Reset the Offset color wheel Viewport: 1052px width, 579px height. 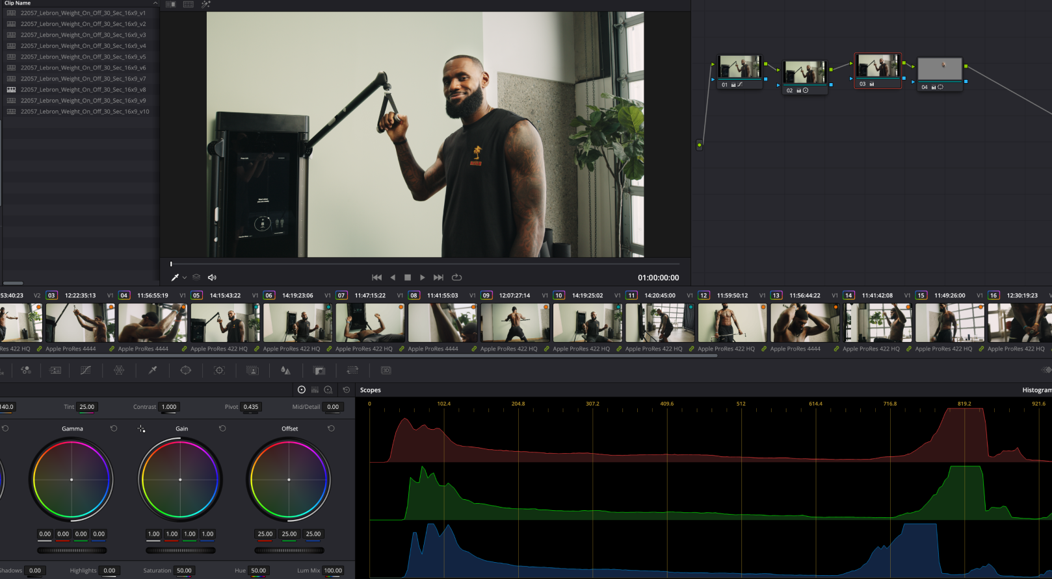331,428
